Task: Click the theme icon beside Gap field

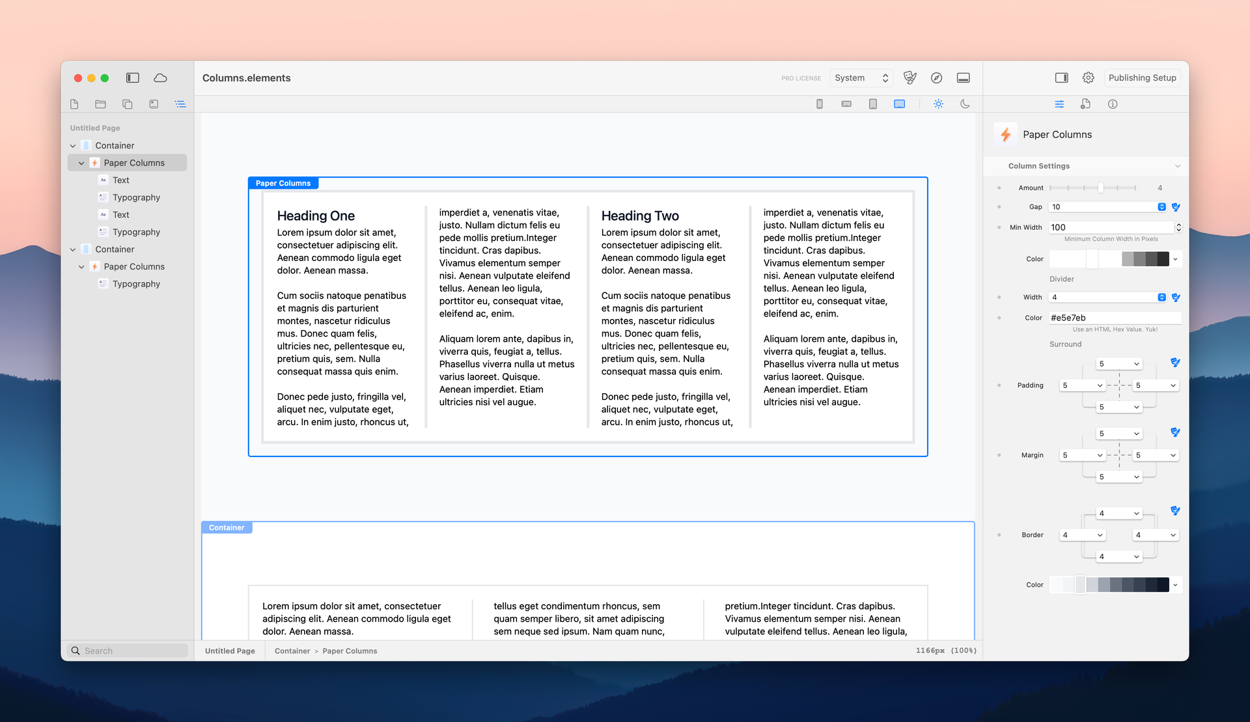Action: [1176, 207]
